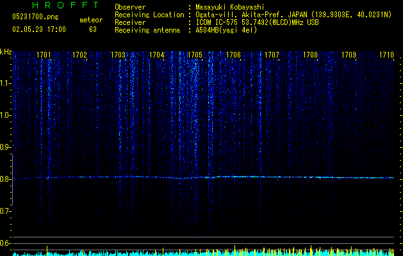Click the Receiving antenna label
Viewport: 403px width, 256px height.
pos(147,30)
